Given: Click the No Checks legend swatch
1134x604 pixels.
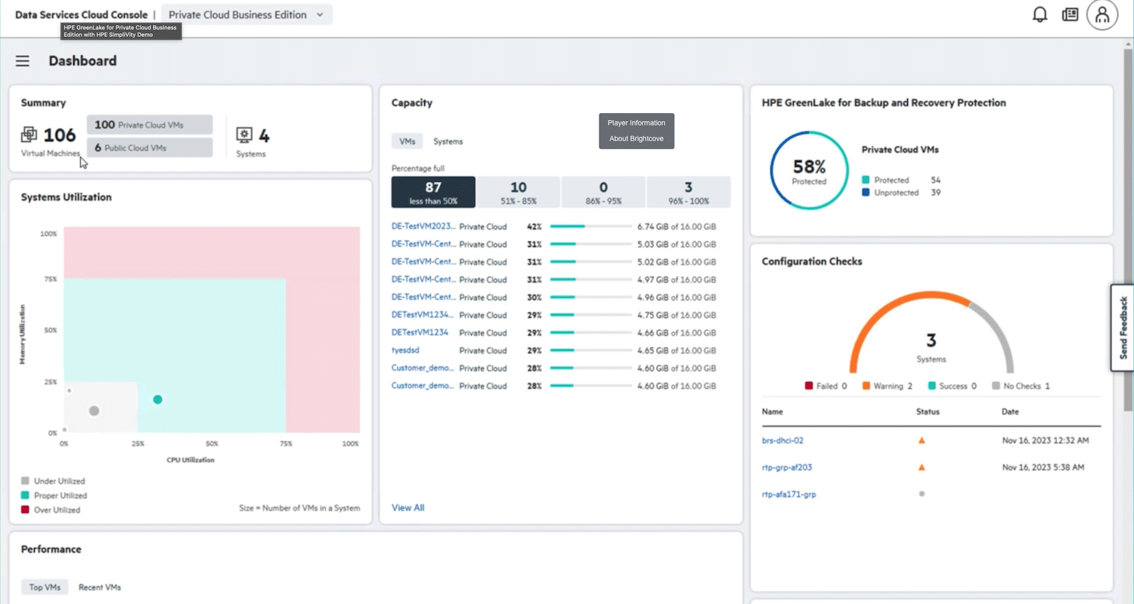Looking at the screenshot, I should (x=996, y=386).
